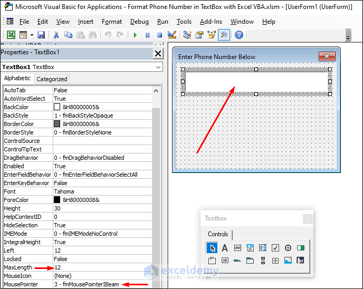Open the toolbar options overflow arrow
Image resolution: width=363 pixels, height=289 pixels.
pyautogui.click(x=348, y=38)
